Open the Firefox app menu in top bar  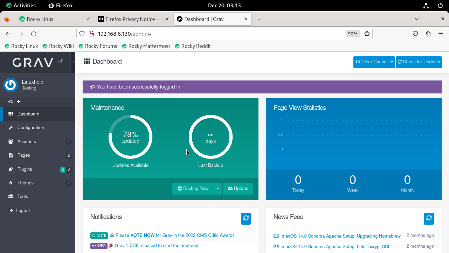click(x=61, y=6)
